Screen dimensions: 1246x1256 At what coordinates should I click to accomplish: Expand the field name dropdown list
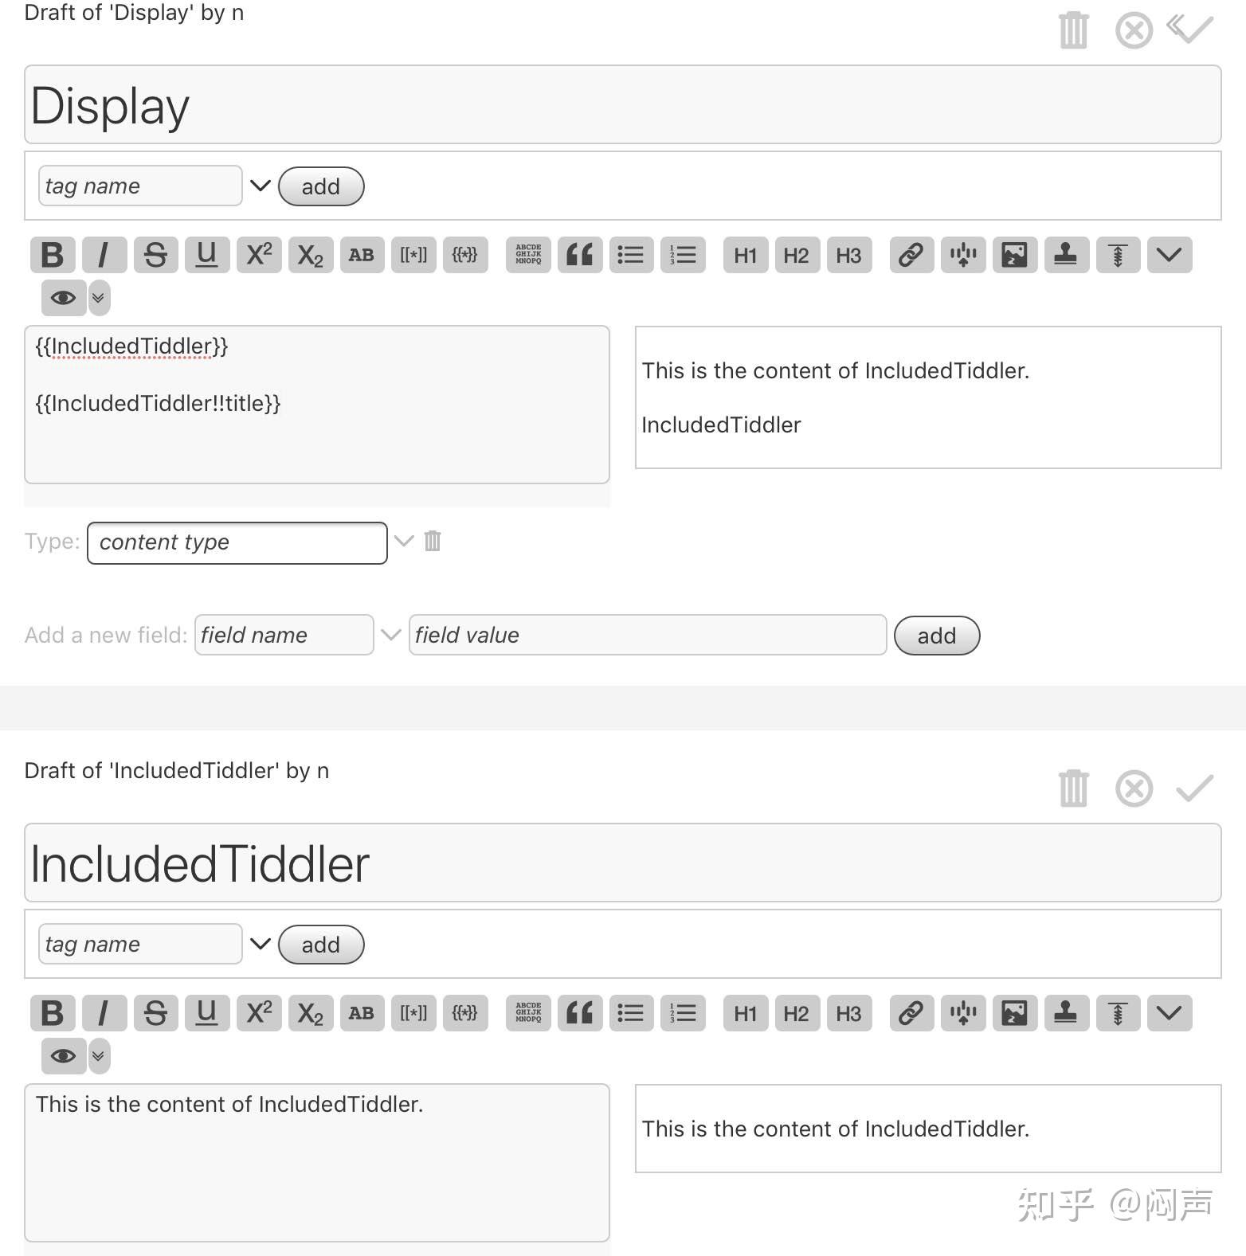pos(390,635)
